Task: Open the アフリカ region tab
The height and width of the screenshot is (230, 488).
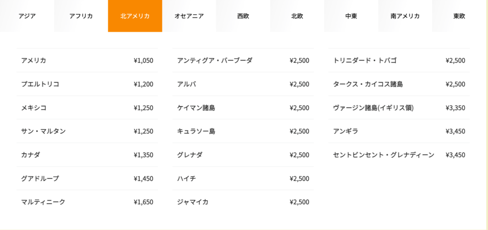Action: pos(81,16)
